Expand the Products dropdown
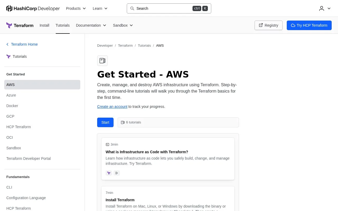 [76, 8]
